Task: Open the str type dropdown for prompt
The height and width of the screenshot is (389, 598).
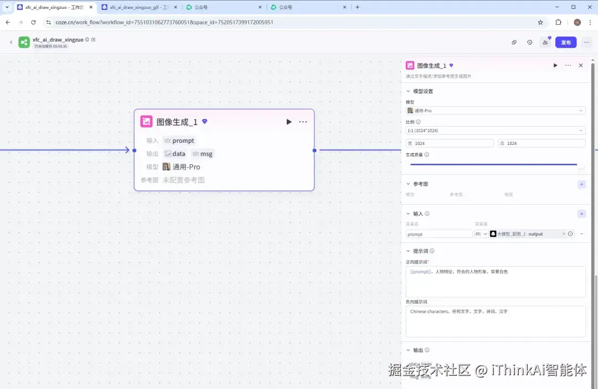Action: [481, 234]
